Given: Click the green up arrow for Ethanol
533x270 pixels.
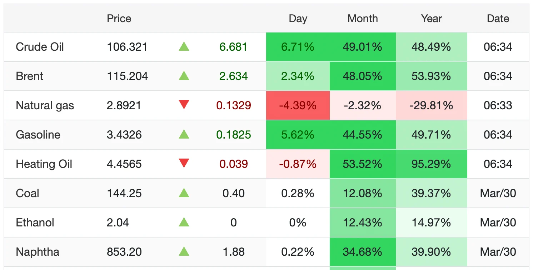Looking at the screenshot, I should [x=184, y=222].
